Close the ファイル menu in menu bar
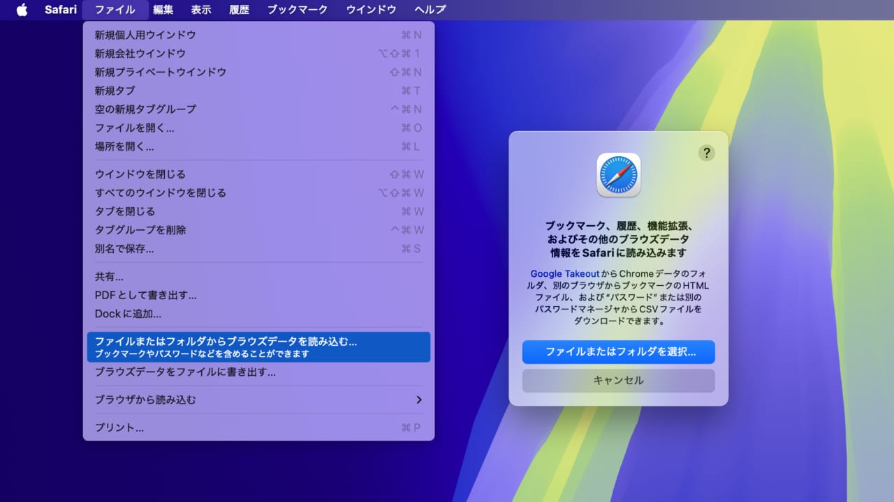The image size is (894, 502). point(115,10)
